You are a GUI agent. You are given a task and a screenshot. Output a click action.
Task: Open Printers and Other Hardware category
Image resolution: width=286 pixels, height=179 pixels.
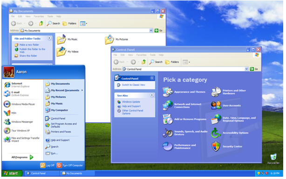[229, 92]
